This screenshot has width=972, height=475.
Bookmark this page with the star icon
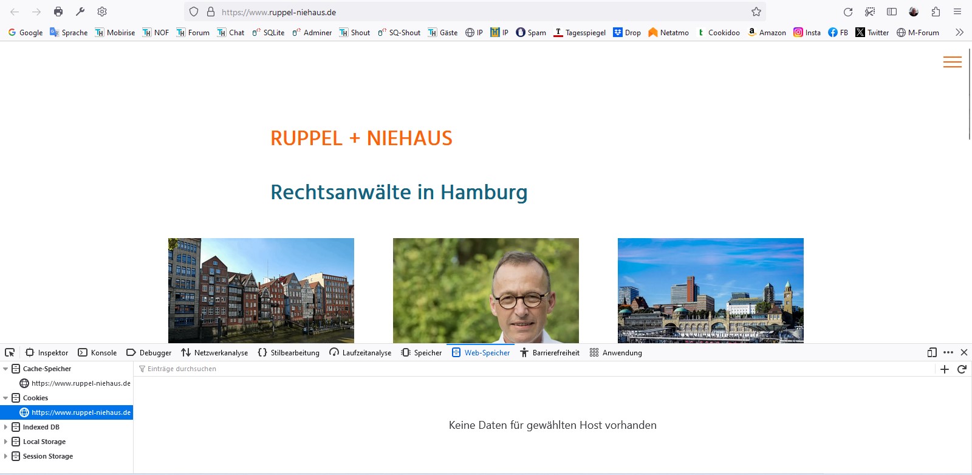point(756,12)
